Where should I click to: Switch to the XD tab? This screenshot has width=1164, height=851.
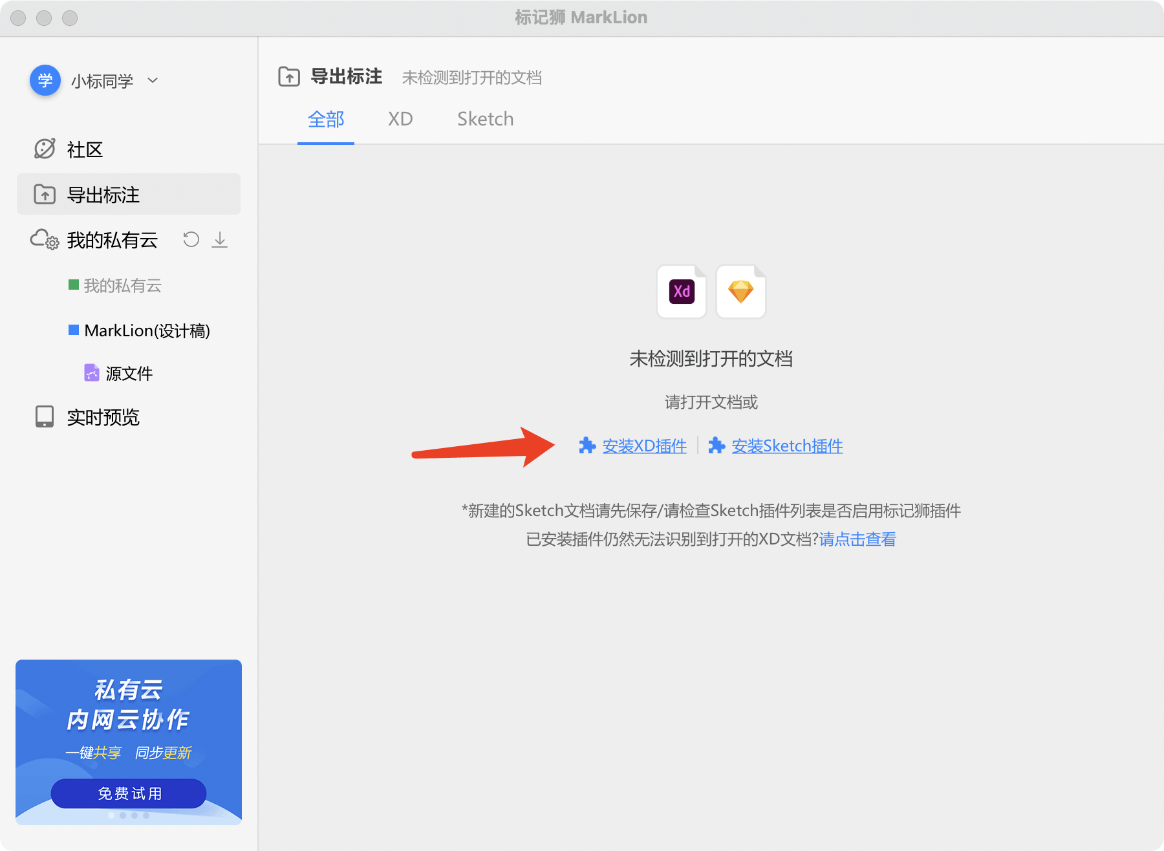[x=400, y=120]
